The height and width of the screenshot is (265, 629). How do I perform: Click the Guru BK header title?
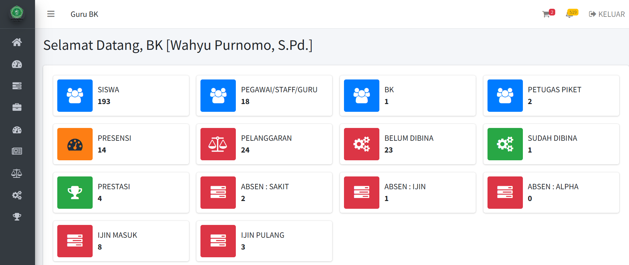pos(85,14)
